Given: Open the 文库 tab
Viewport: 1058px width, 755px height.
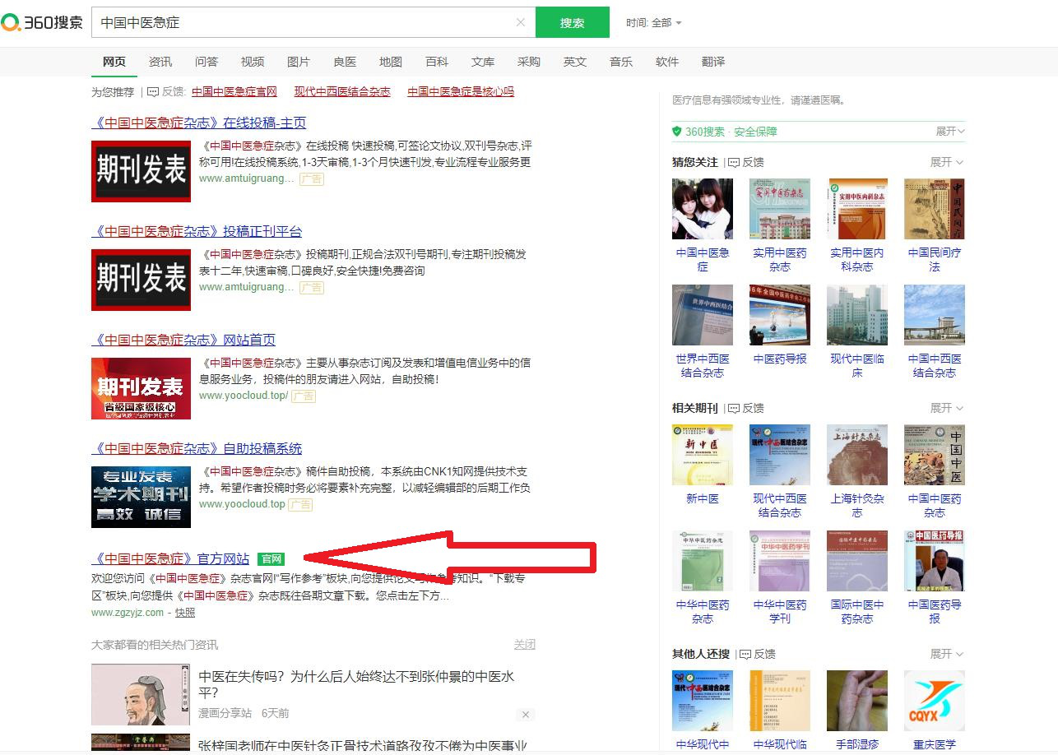Looking at the screenshot, I should [483, 62].
